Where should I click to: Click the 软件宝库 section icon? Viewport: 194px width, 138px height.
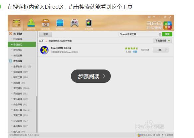(x=11, y=61)
